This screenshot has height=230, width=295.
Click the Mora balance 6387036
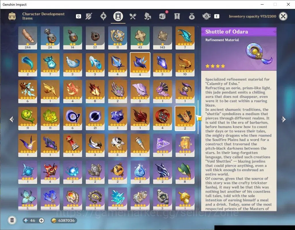64,221
